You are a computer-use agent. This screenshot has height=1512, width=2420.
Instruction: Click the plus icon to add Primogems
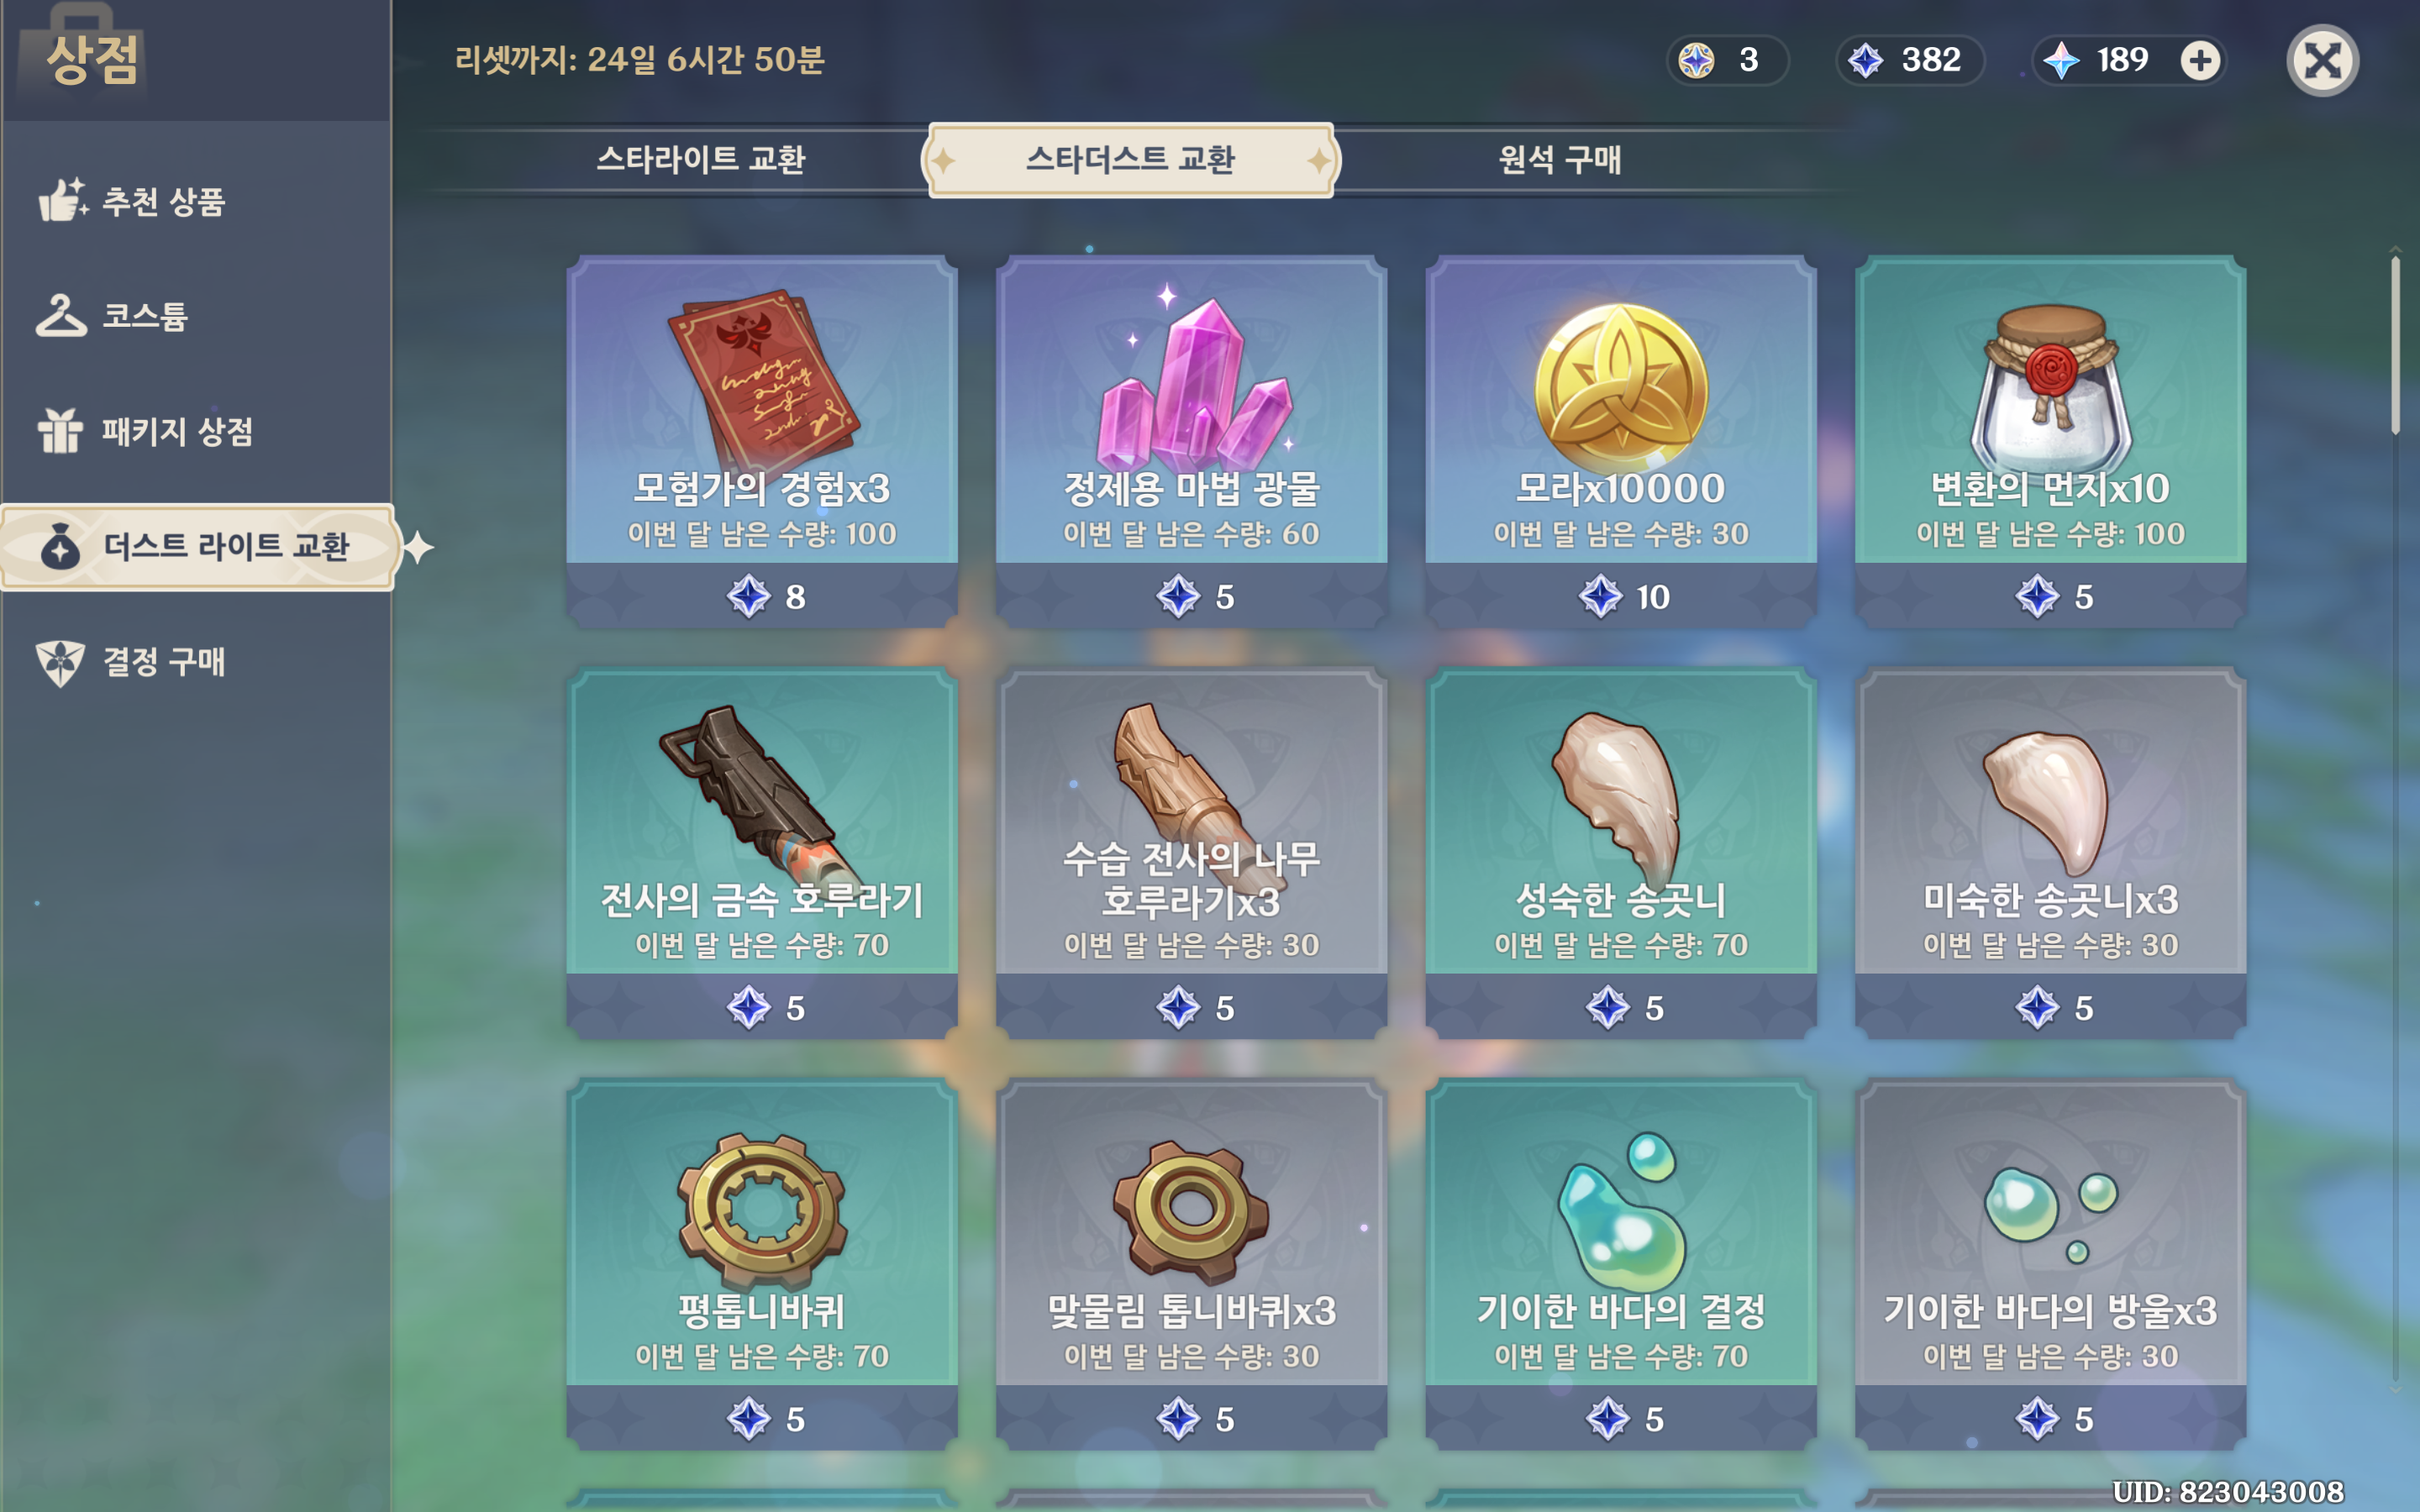[x=2200, y=60]
